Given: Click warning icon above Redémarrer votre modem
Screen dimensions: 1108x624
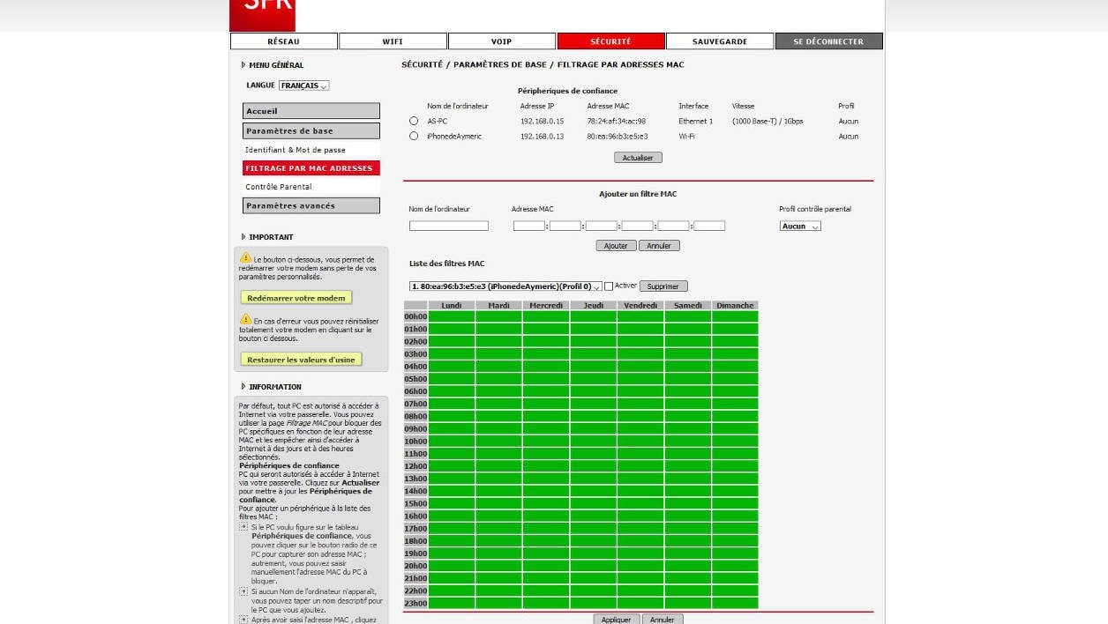Looking at the screenshot, I should click(x=246, y=257).
